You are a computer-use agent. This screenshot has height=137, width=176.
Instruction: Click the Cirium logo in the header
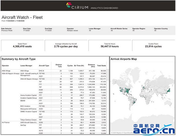[77, 6]
